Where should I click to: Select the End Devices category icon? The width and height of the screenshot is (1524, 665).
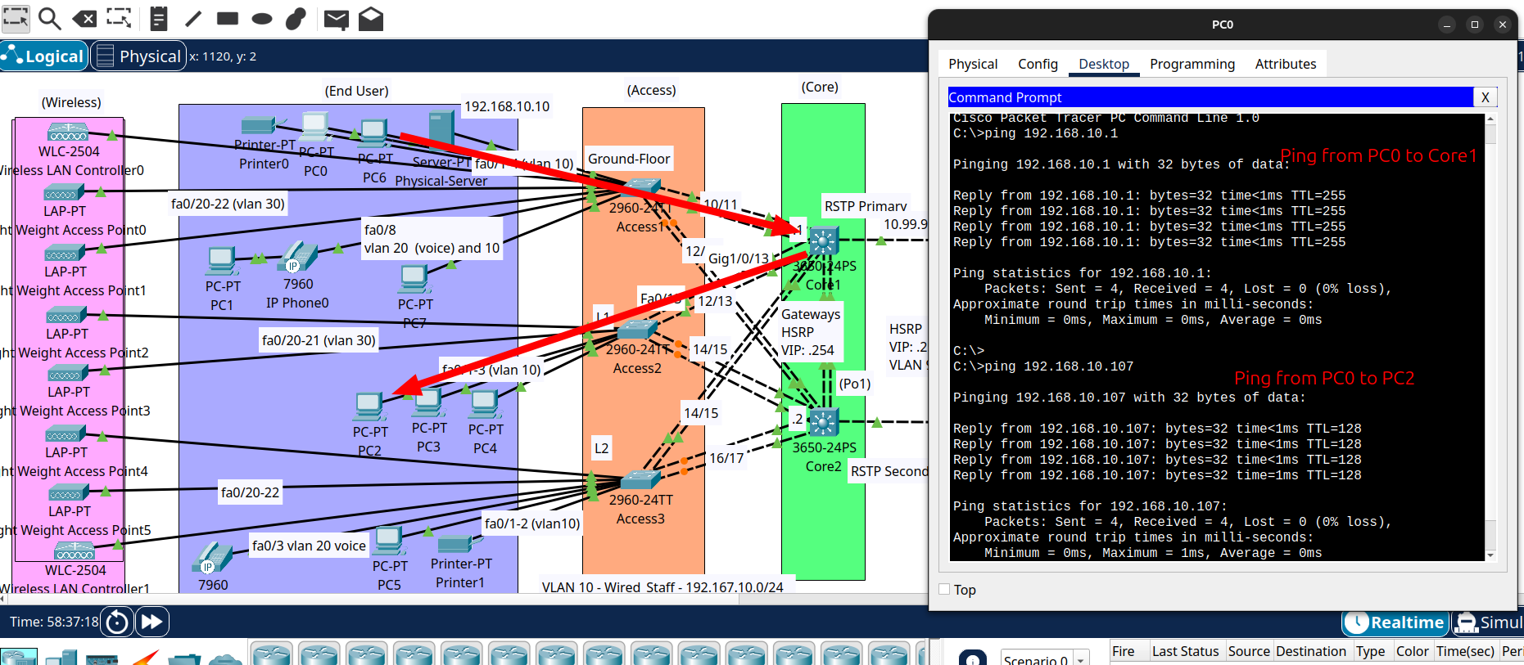click(61, 657)
